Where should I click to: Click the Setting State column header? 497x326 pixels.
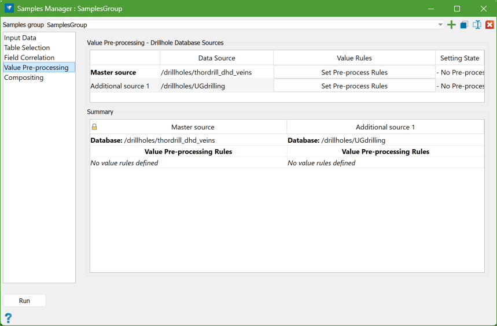(459, 58)
